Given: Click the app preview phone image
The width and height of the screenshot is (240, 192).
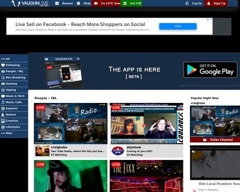Looking at the screenshot, I should pos(63,72).
